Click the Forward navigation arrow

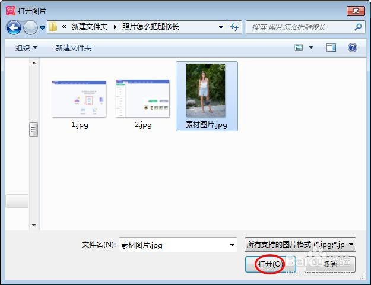(x=30, y=27)
